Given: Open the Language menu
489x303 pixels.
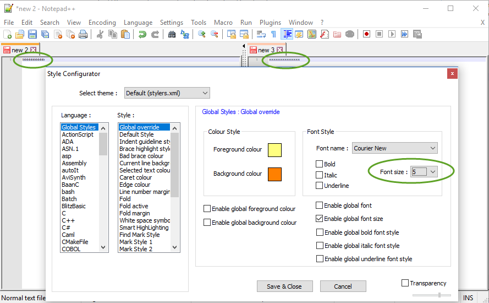Looking at the screenshot, I should point(138,23).
